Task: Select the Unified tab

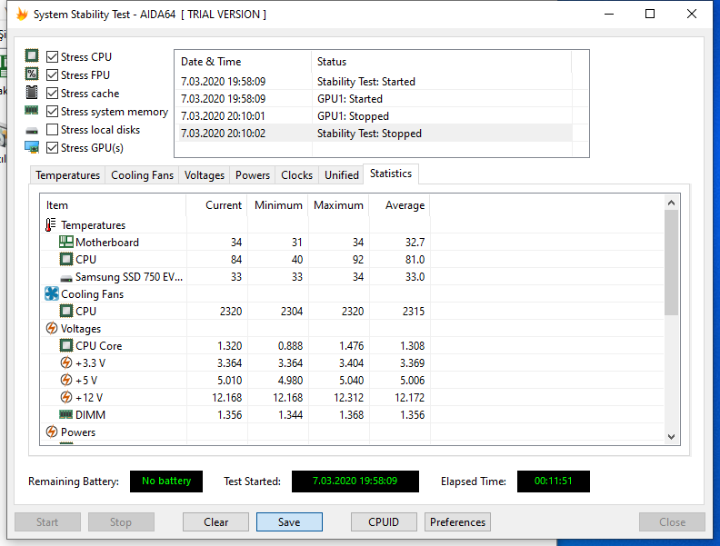Action: click(342, 175)
